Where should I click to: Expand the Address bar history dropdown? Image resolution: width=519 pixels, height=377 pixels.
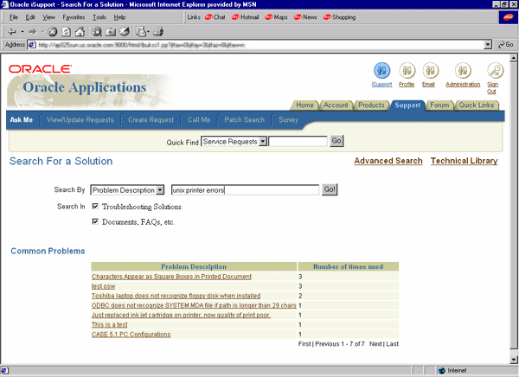[x=488, y=45]
